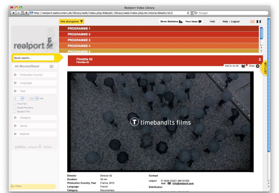Click the reelport logo

click(33, 44)
